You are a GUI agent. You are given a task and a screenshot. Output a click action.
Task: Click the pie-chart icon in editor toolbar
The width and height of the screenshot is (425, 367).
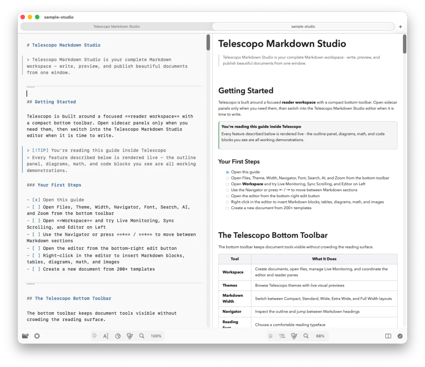[118, 336]
